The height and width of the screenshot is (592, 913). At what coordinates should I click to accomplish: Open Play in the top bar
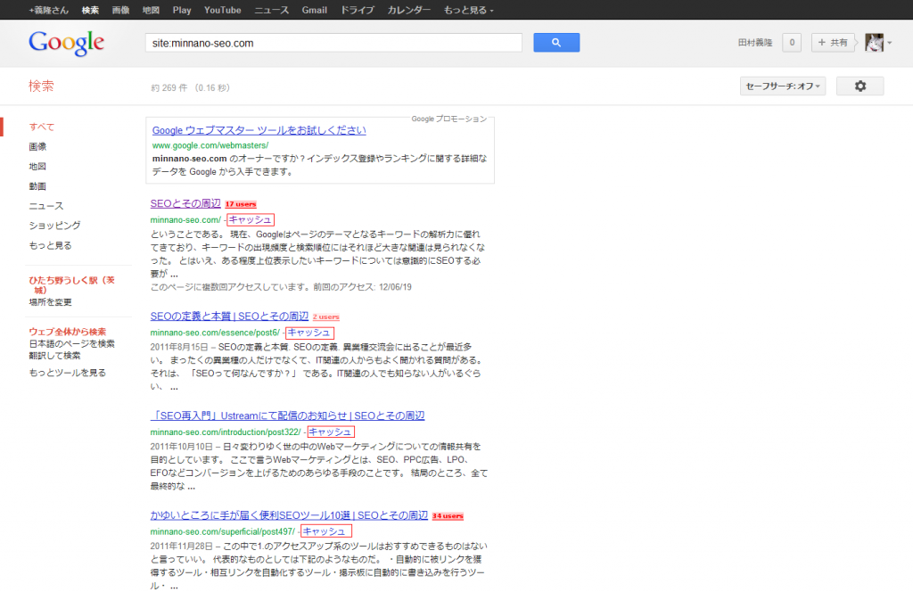[182, 10]
